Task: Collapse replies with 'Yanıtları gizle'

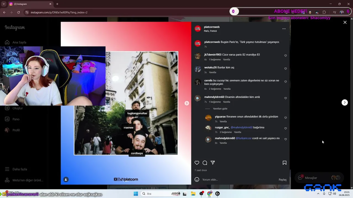Action: (x=220, y=109)
